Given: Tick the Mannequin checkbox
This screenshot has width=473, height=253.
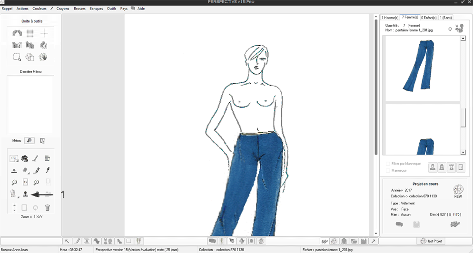Looking at the screenshot, I should click(x=388, y=170).
